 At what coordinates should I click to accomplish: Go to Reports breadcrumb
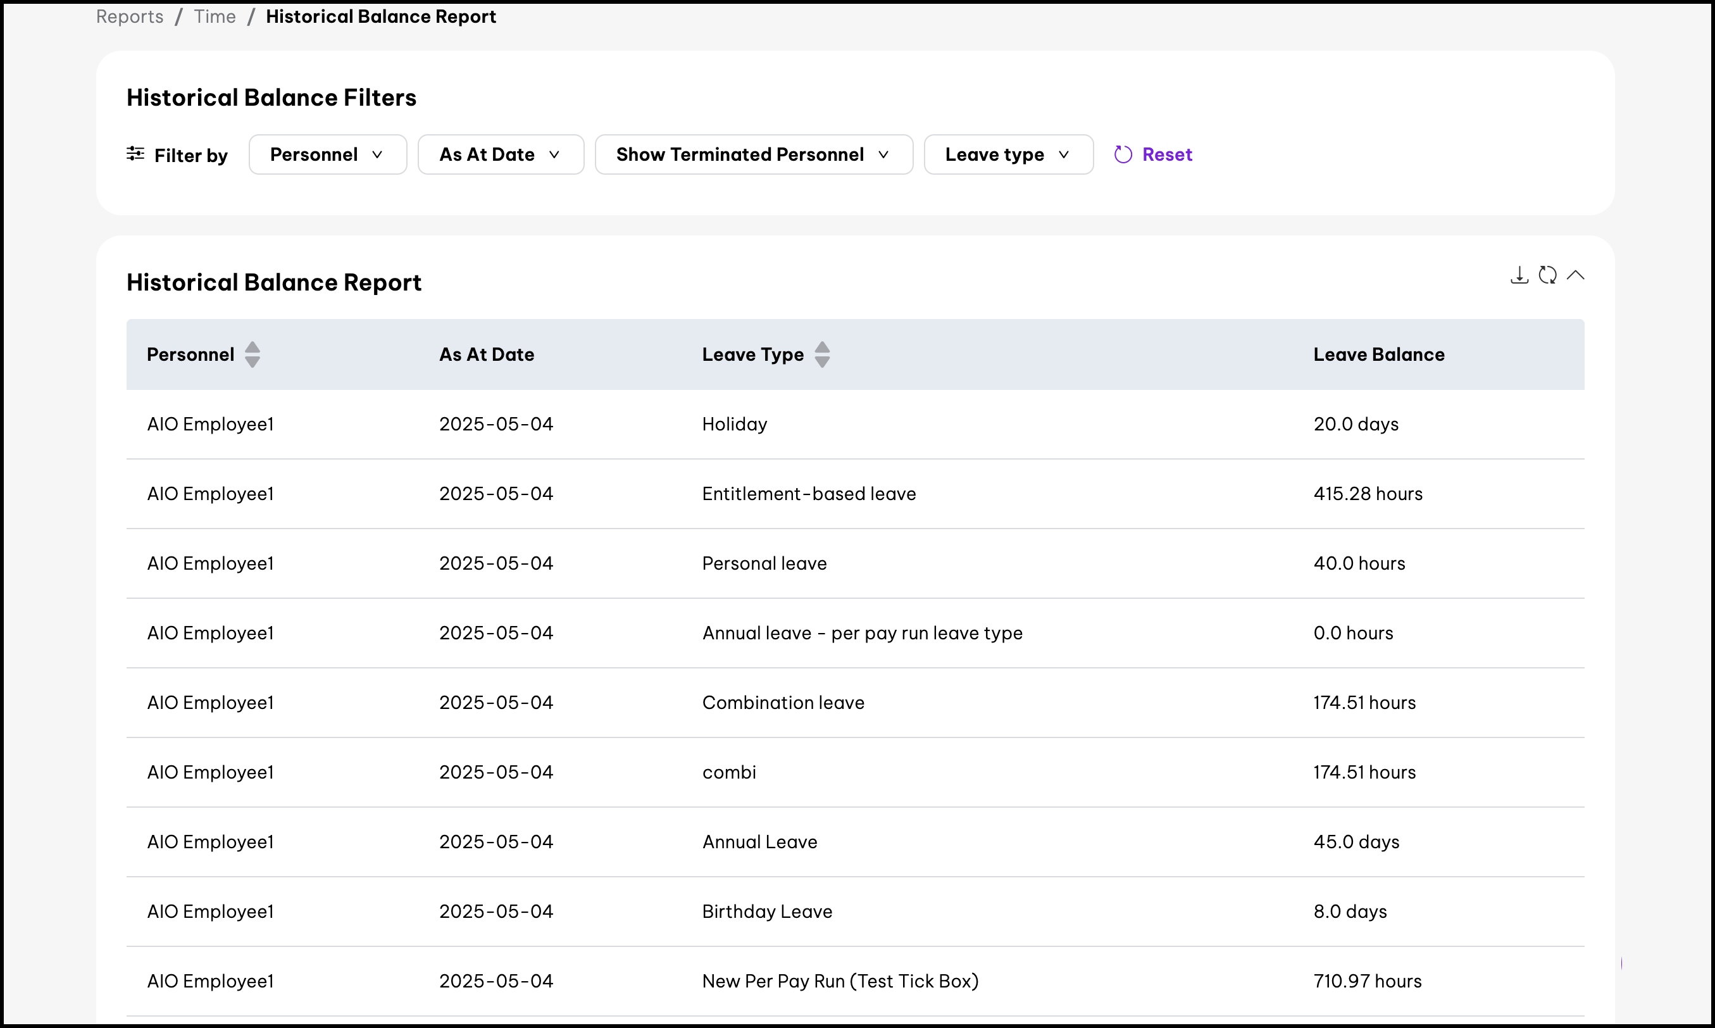coord(130,16)
